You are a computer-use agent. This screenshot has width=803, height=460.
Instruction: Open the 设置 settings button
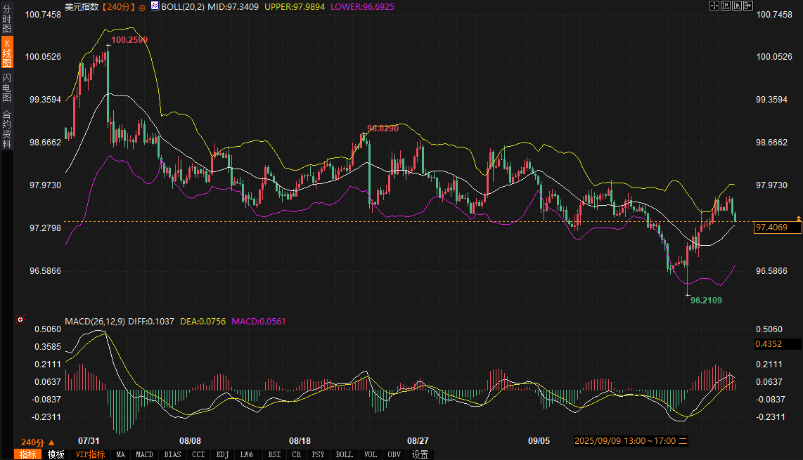coord(420,454)
